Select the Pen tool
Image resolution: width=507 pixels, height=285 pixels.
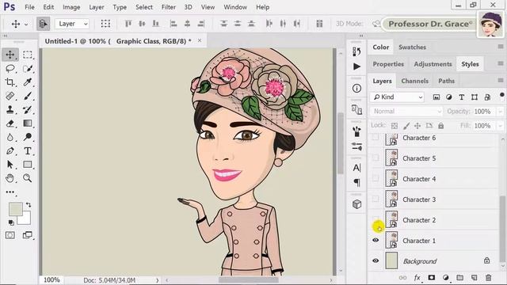(10, 151)
